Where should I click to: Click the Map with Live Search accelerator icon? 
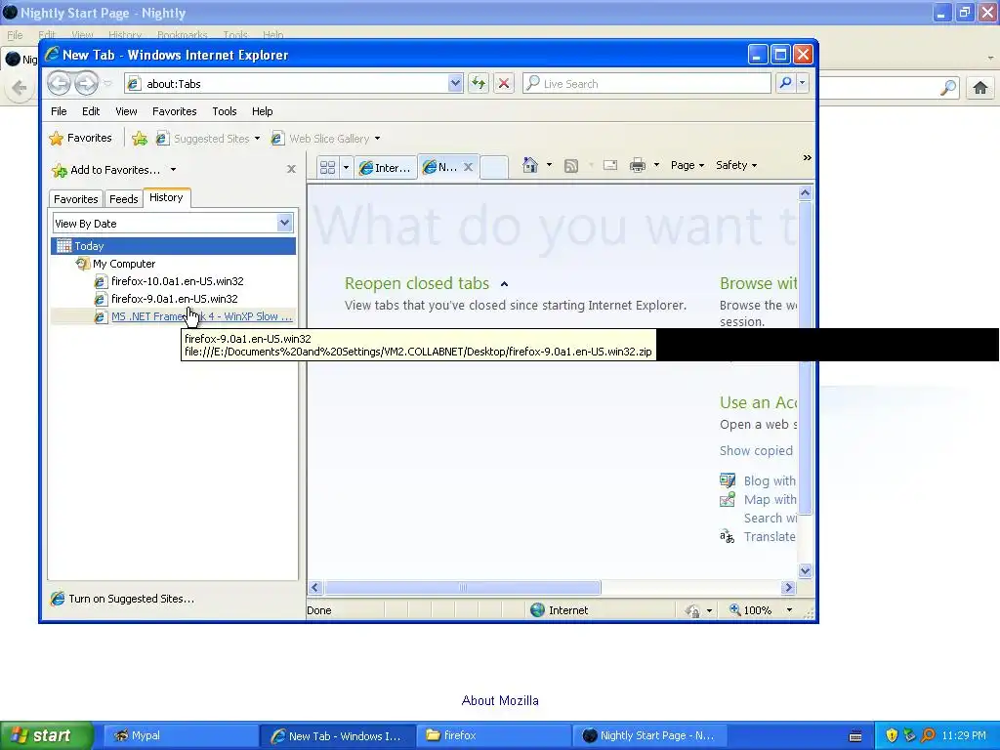[728, 499]
